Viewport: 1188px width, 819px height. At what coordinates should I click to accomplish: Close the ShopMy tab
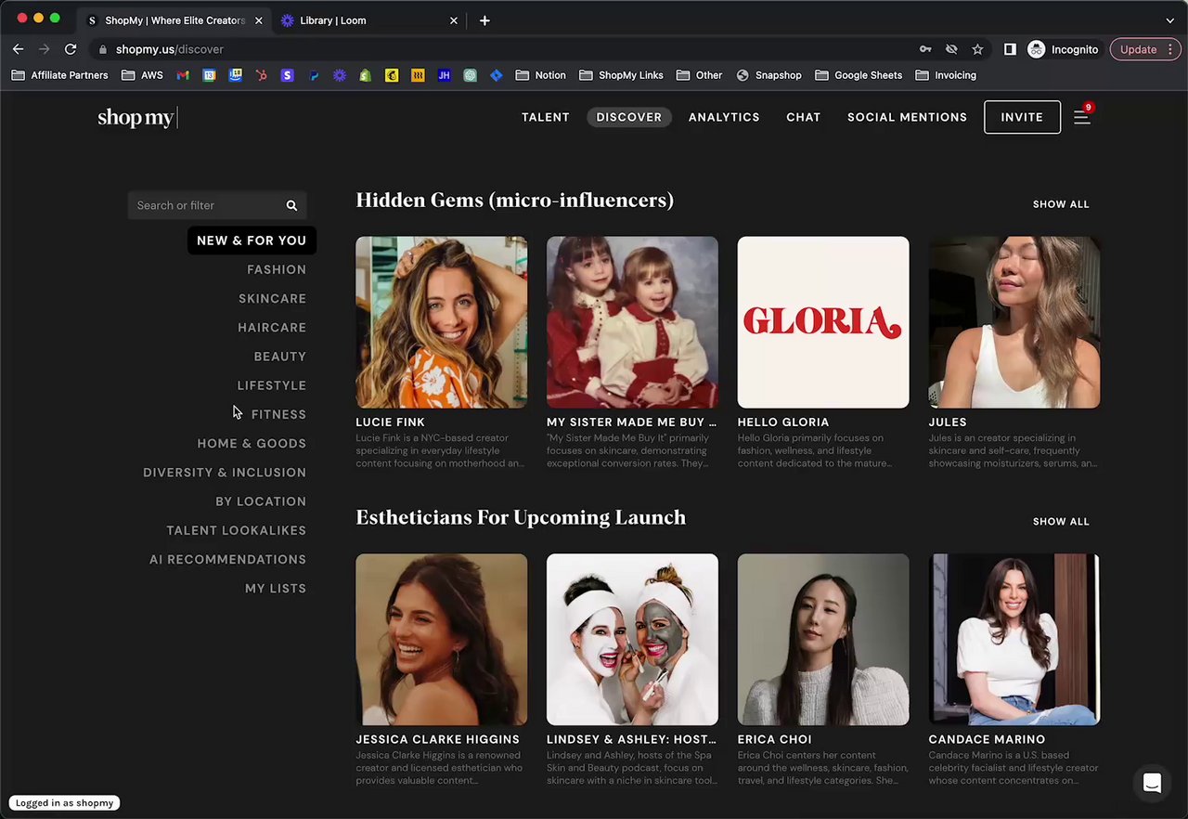coord(258,20)
